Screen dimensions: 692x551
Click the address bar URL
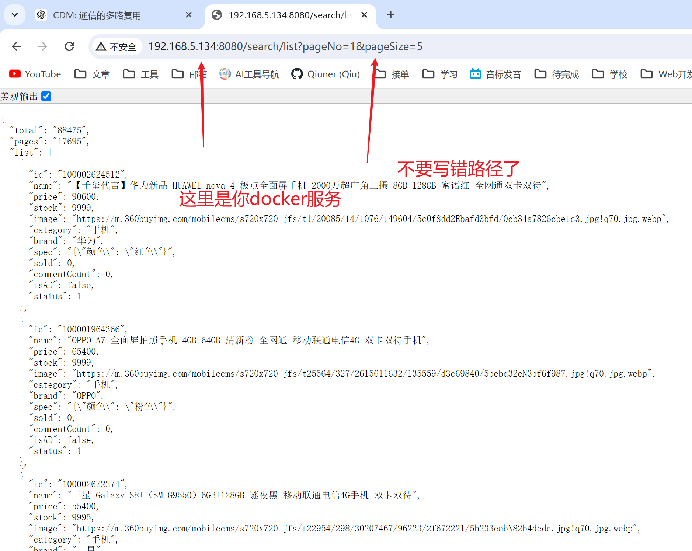[x=285, y=46]
